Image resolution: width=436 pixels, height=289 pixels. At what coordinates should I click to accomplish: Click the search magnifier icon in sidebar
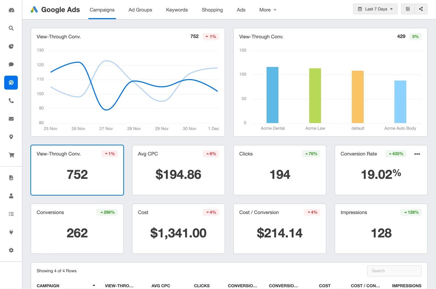point(11,28)
